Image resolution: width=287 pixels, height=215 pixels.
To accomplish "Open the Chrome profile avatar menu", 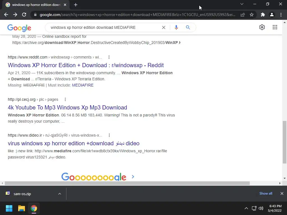I will [272, 15].
